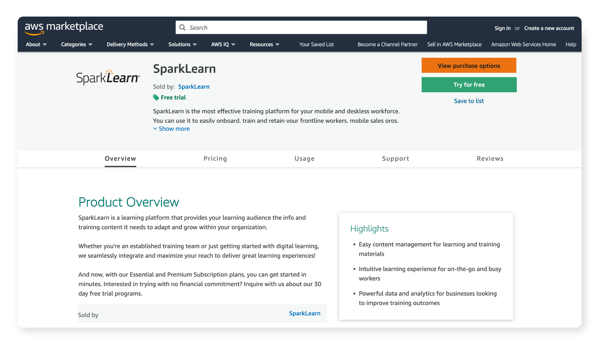599x339 pixels.
Task: Click the Save to list link
Action: coord(469,101)
